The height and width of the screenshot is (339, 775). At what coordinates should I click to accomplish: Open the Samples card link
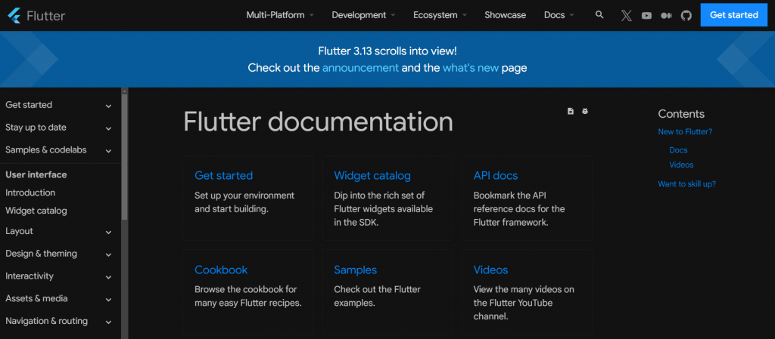pos(356,270)
